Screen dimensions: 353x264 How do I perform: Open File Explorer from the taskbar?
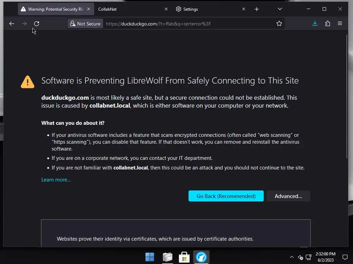click(168, 257)
